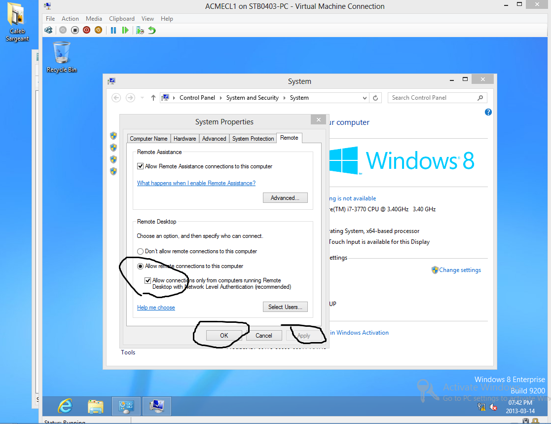Click the network tray icon

pyautogui.click(x=481, y=407)
